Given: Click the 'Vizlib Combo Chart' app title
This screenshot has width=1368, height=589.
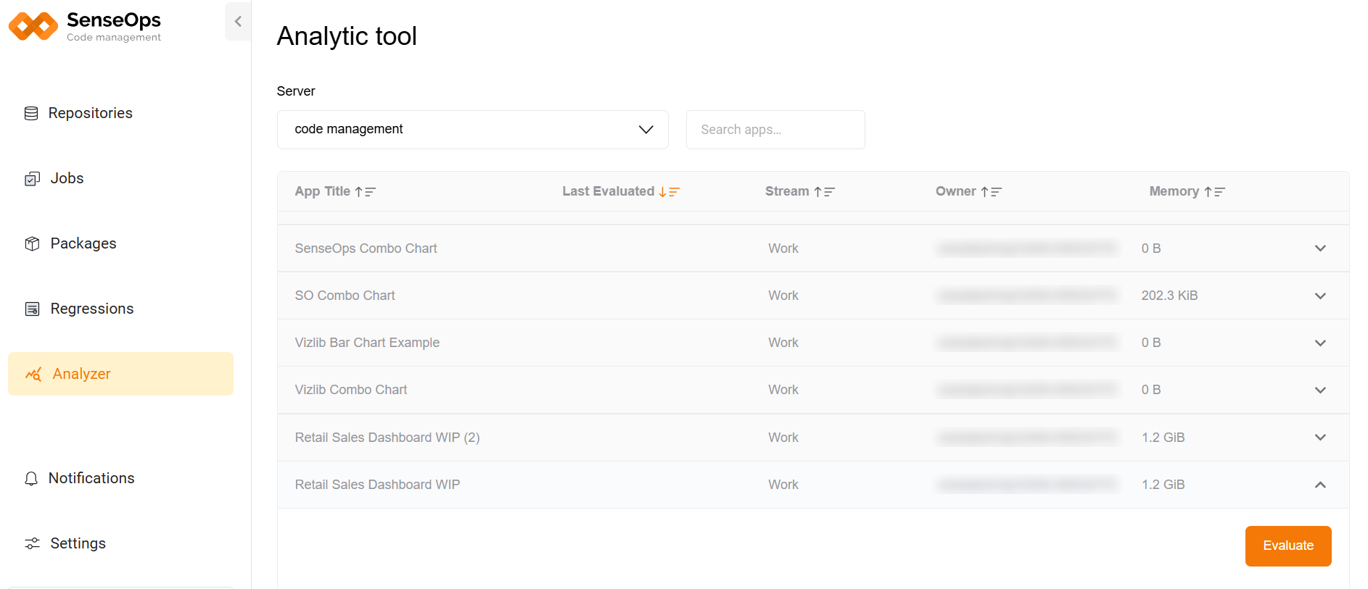Looking at the screenshot, I should (351, 390).
